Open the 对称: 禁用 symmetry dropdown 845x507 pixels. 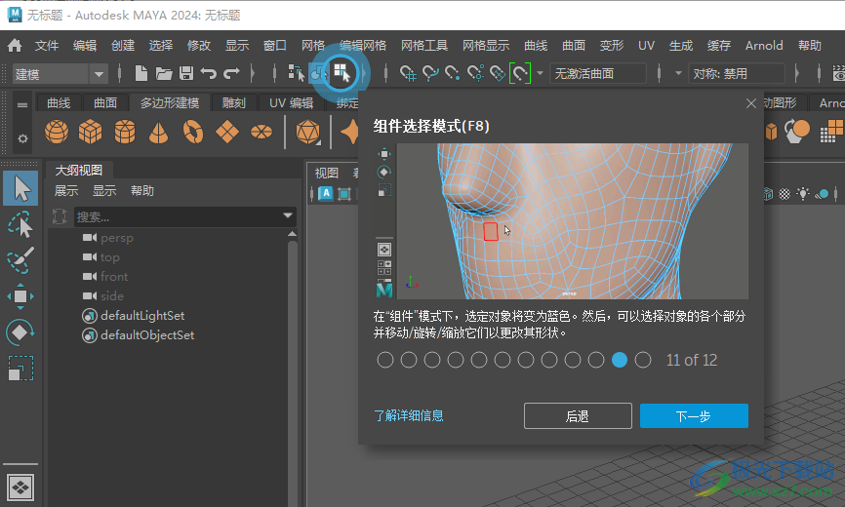737,74
